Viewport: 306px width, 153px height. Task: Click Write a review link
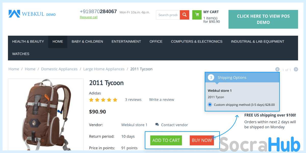pos(162,100)
